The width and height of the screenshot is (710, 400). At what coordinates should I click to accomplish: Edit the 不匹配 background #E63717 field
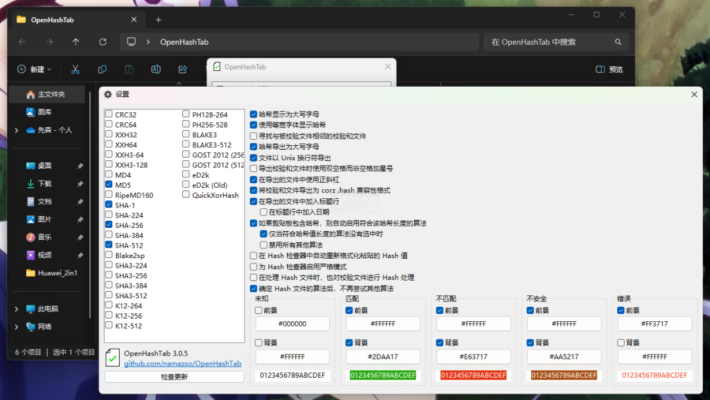click(473, 357)
